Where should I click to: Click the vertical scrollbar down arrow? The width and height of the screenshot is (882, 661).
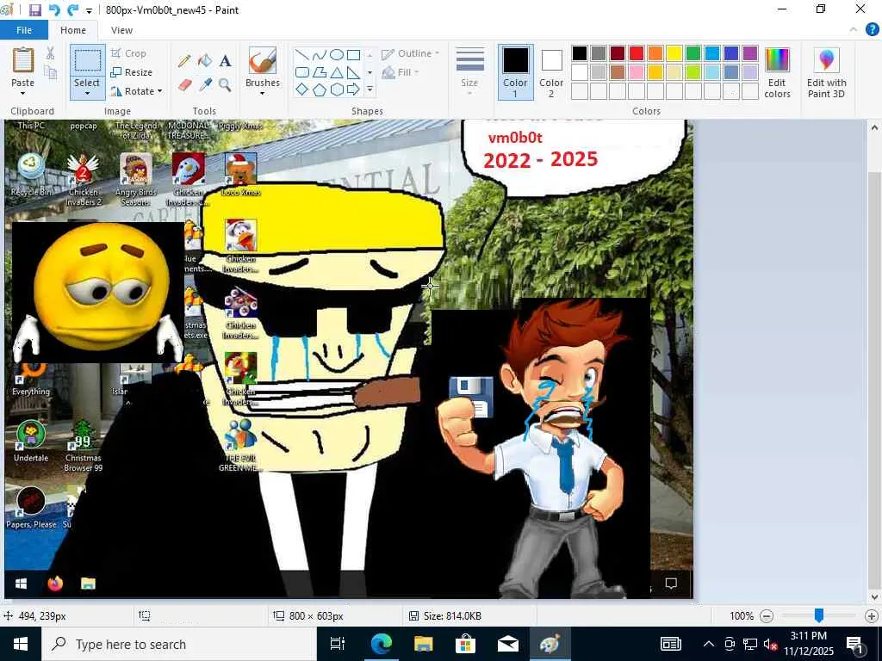pyautogui.click(x=874, y=597)
